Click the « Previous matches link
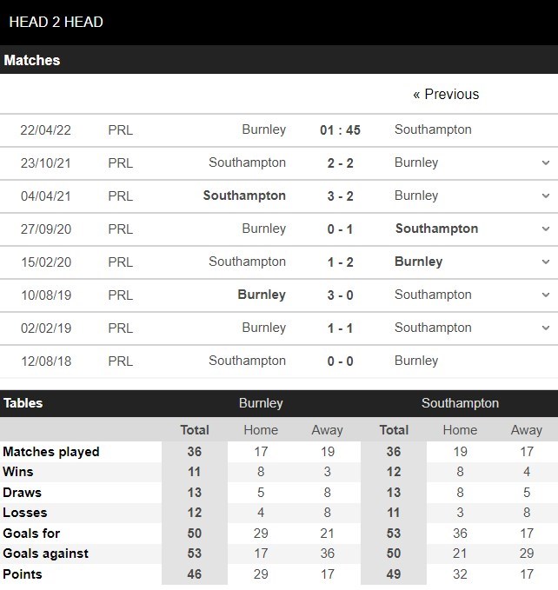The height and width of the screenshot is (590, 558). click(x=446, y=94)
